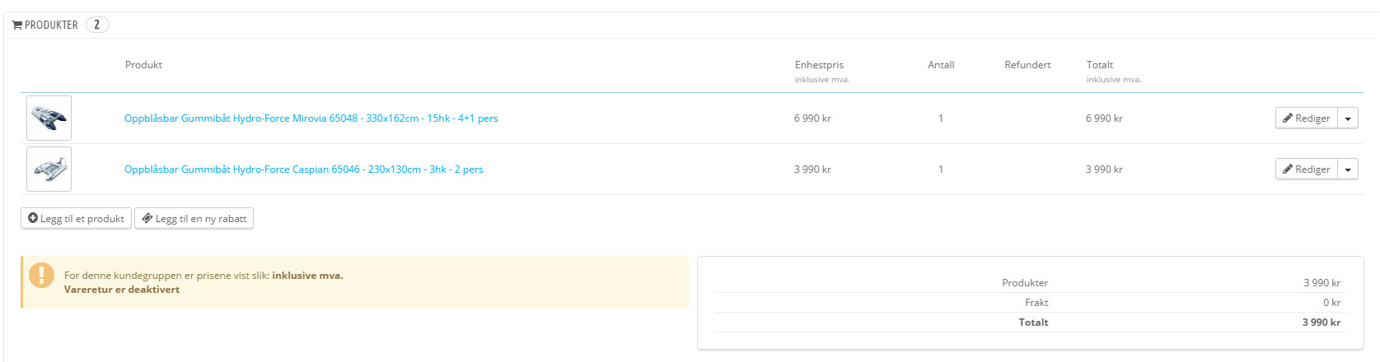Click the shopping cart icon beside PRODUKTER
This screenshot has height=362, width=1380.
point(17,26)
